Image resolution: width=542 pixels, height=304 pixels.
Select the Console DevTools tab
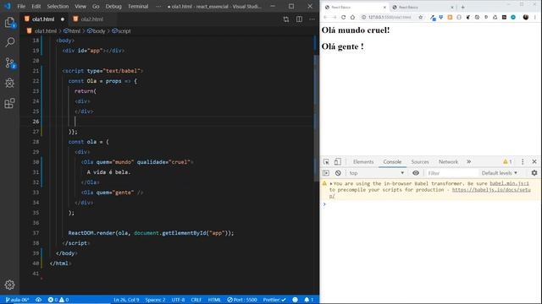click(x=392, y=161)
